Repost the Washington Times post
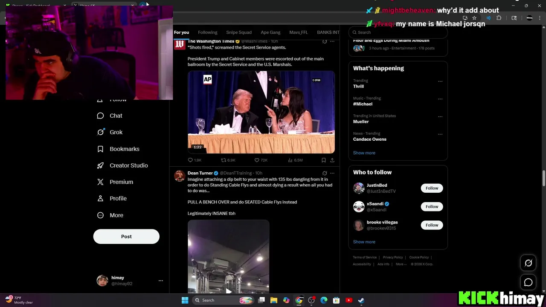This screenshot has width=546, height=307. [x=228, y=160]
